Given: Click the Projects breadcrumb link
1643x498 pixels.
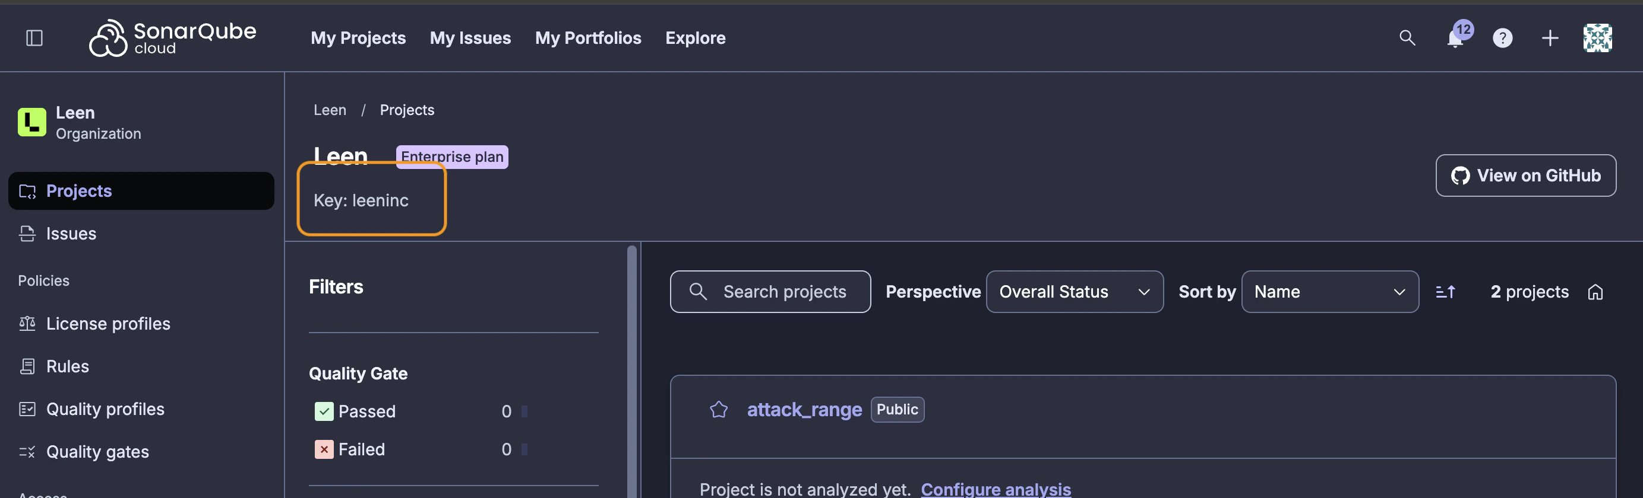Looking at the screenshot, I should pyautogui.click(x=407, y=110).
